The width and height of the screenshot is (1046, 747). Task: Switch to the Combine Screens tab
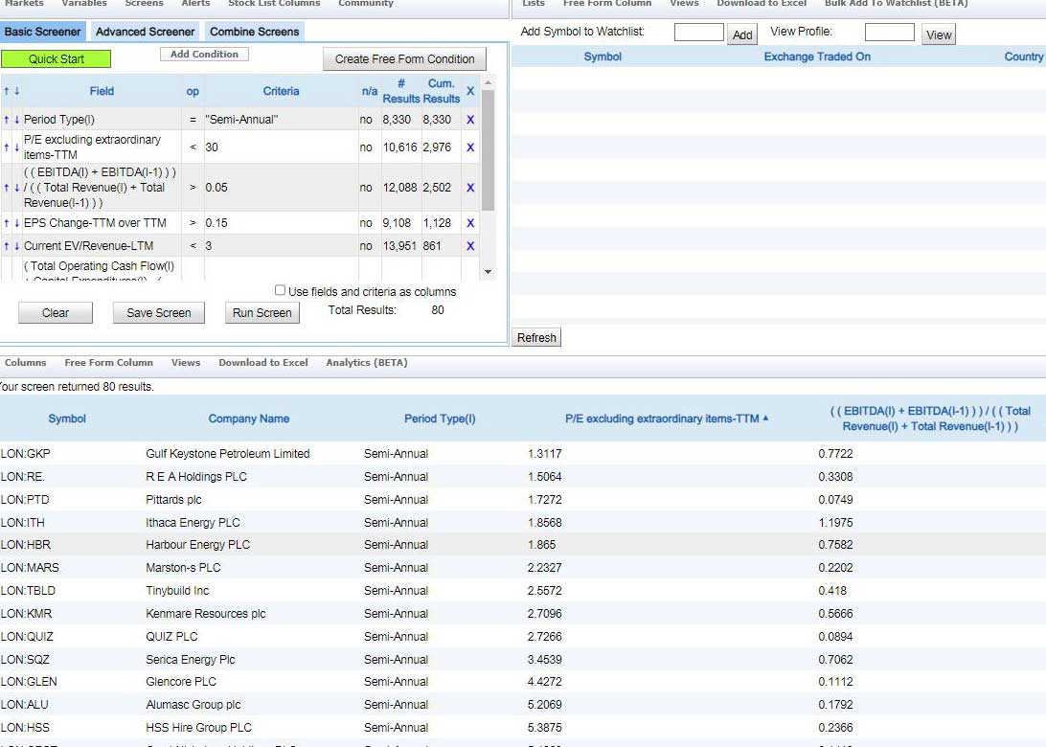[253, 31]
